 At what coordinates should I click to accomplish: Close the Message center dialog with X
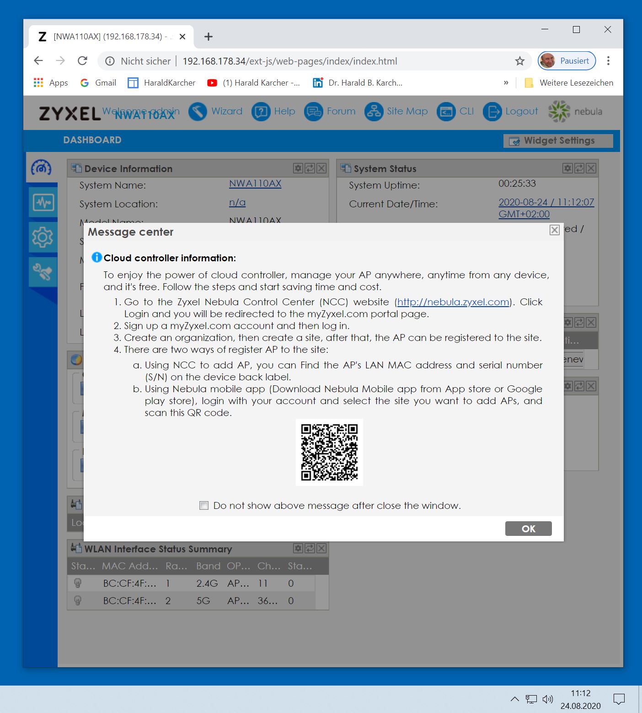pyautogui.click(x=554, y=230)
